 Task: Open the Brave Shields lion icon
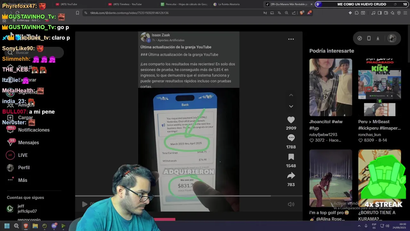302,13
